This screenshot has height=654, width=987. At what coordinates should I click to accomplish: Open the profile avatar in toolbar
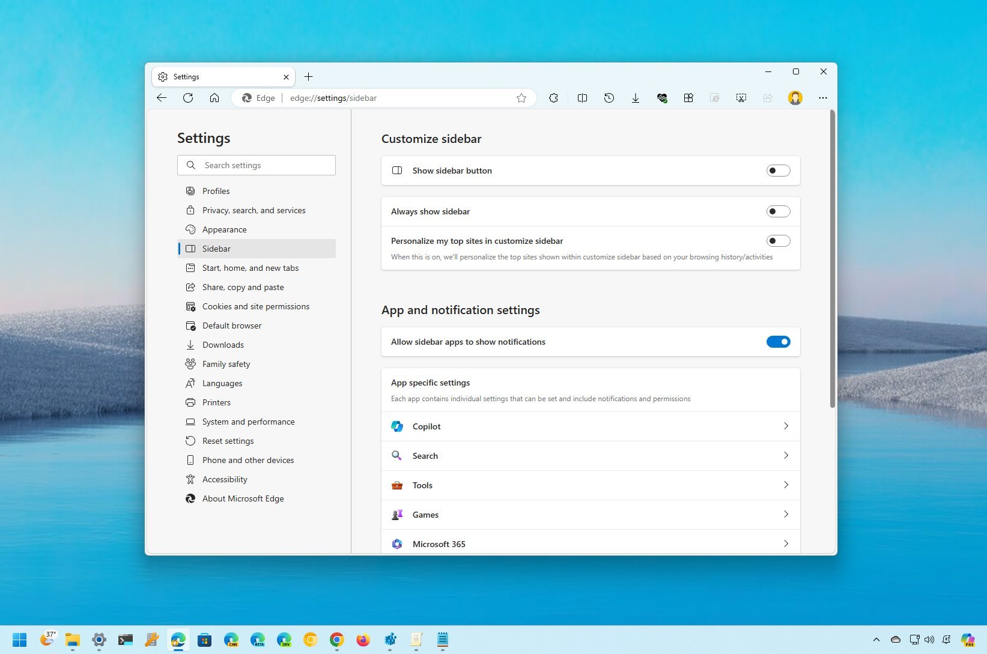[x=795, y=97]
